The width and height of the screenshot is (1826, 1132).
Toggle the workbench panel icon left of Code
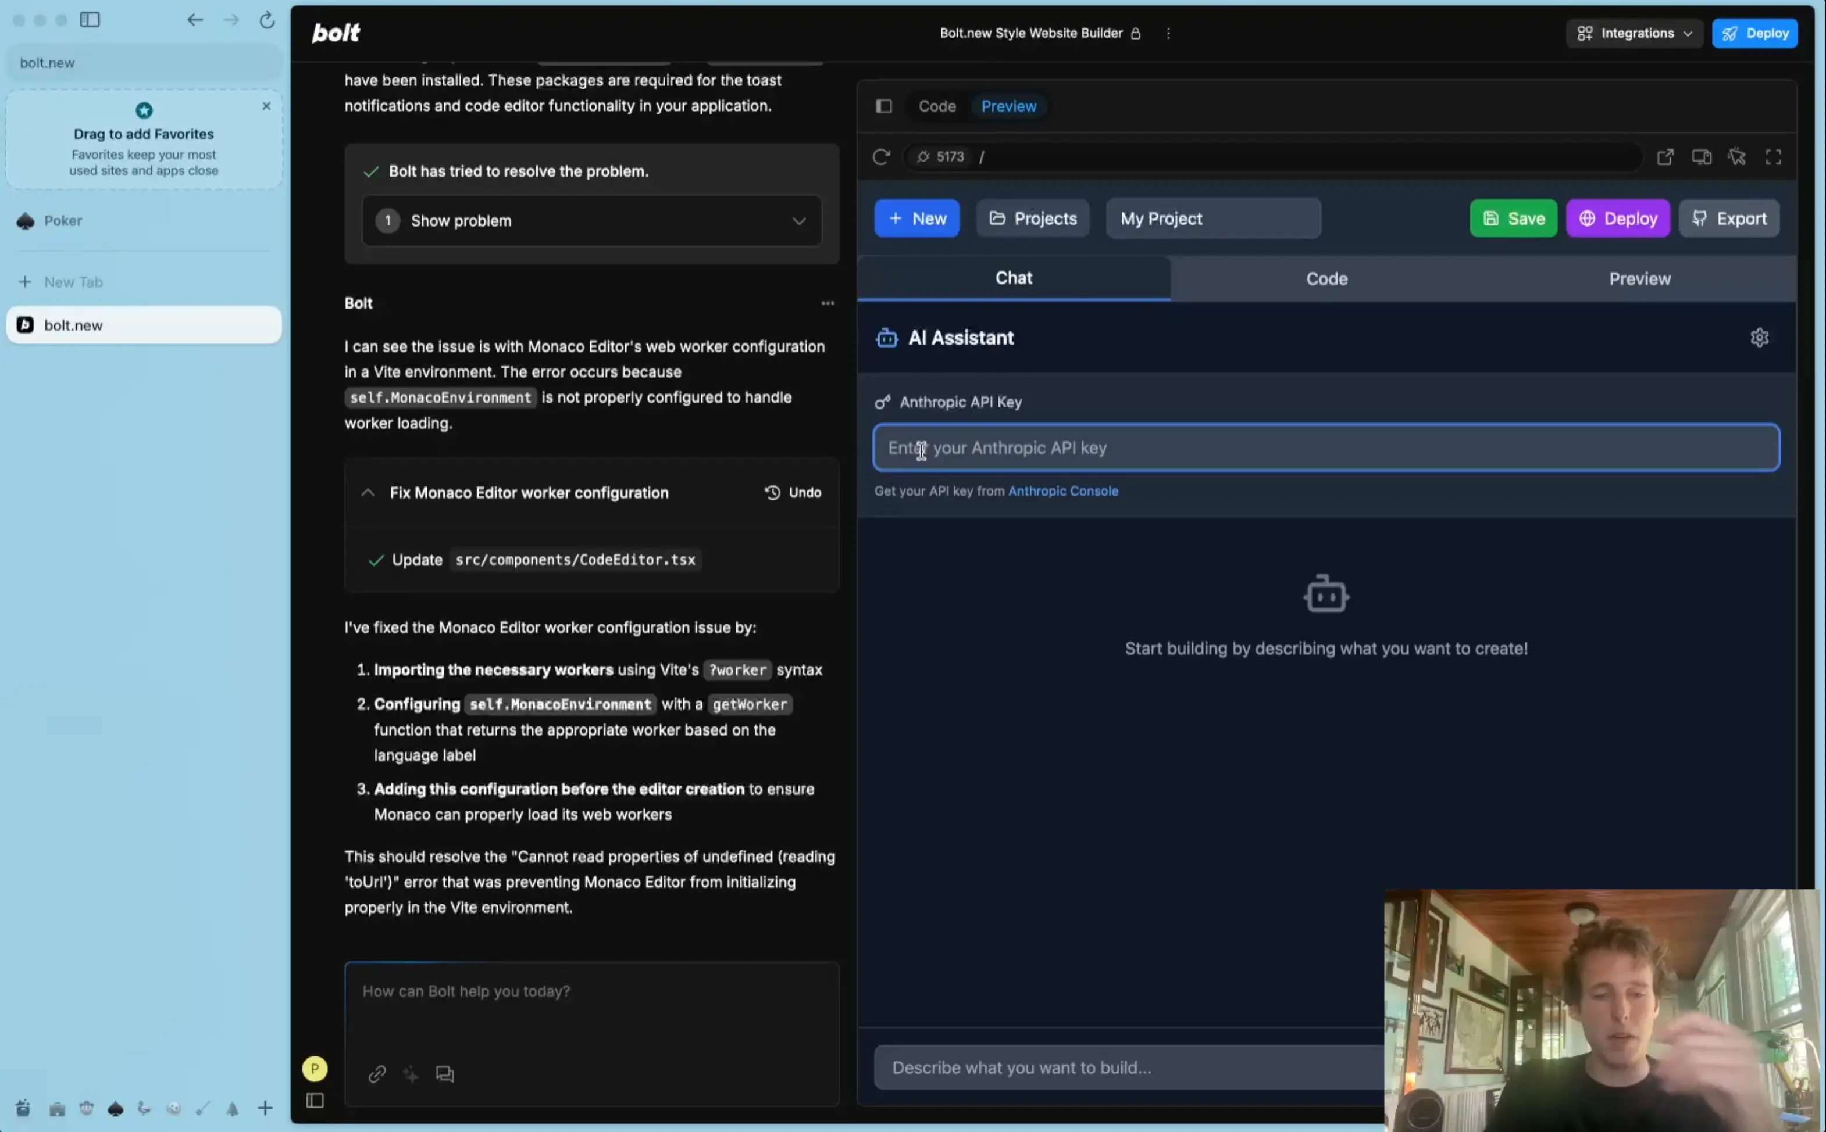[x=884, y=106]
